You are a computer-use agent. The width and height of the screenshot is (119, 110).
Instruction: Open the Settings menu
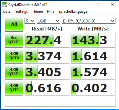coord(22,12)
